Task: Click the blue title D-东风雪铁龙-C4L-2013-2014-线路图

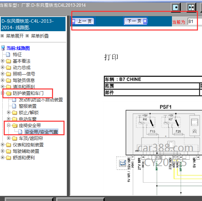Action: (33, 24)
